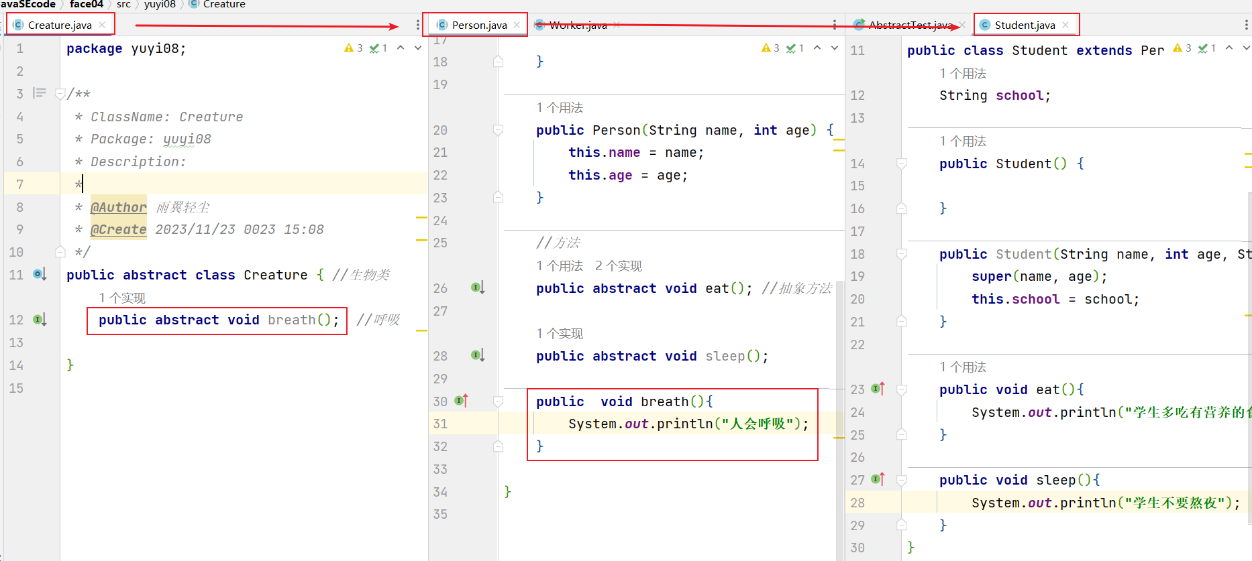
Task: Click the '1 个用法' hint above String school
Action: click(x=963, y=73)
